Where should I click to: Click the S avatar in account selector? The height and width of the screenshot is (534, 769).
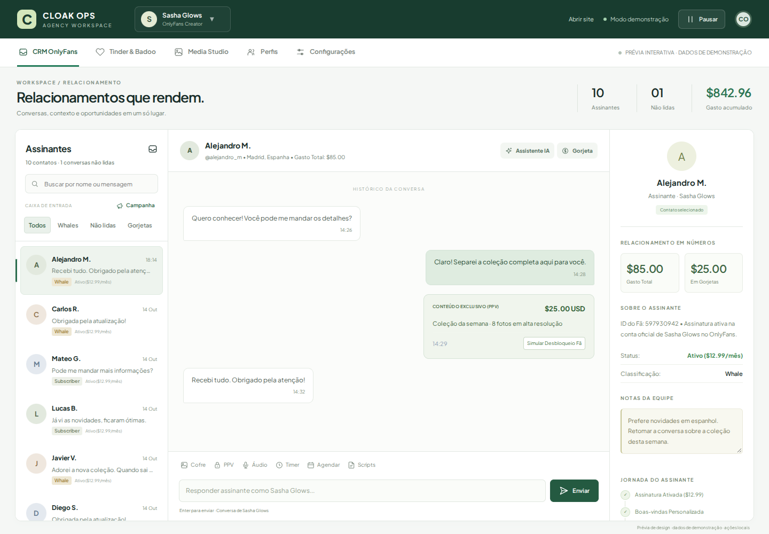tap(149, 19)
